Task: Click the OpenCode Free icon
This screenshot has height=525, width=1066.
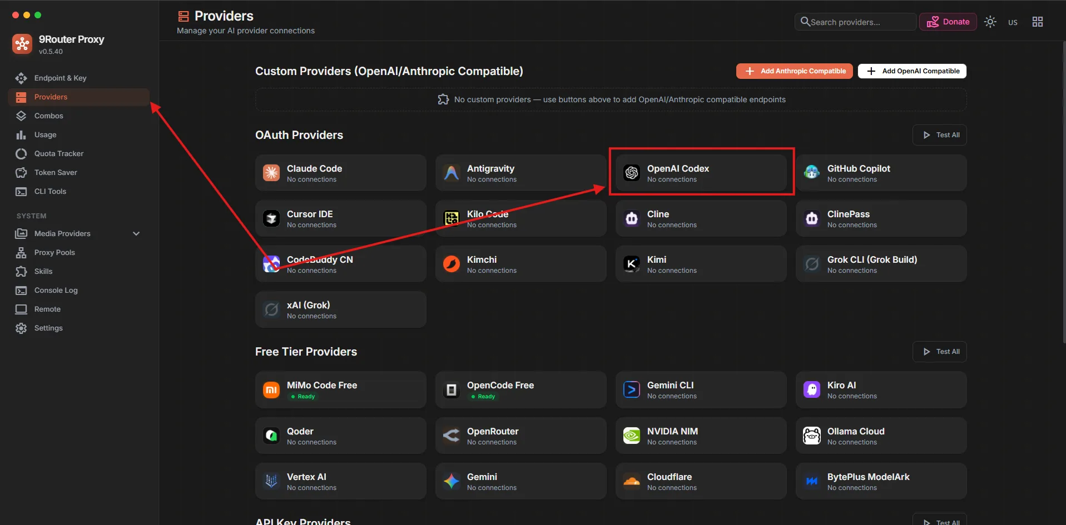Action: point(452,390)
